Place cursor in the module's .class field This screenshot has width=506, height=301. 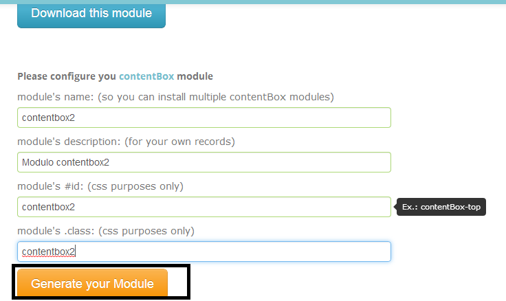click(203, 252)
